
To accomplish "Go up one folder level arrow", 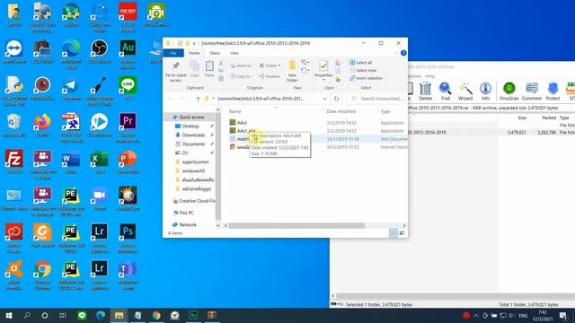I will [198, 99].
